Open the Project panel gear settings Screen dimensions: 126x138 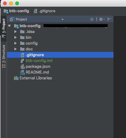102,19
